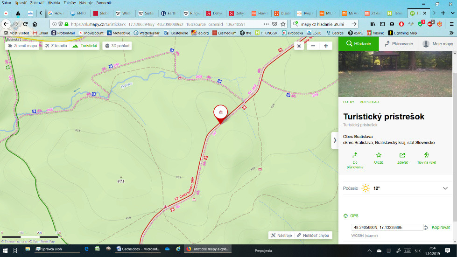Zoom out the map with minus button
Screen dimensions: 457x257
(x=313, y=46)
